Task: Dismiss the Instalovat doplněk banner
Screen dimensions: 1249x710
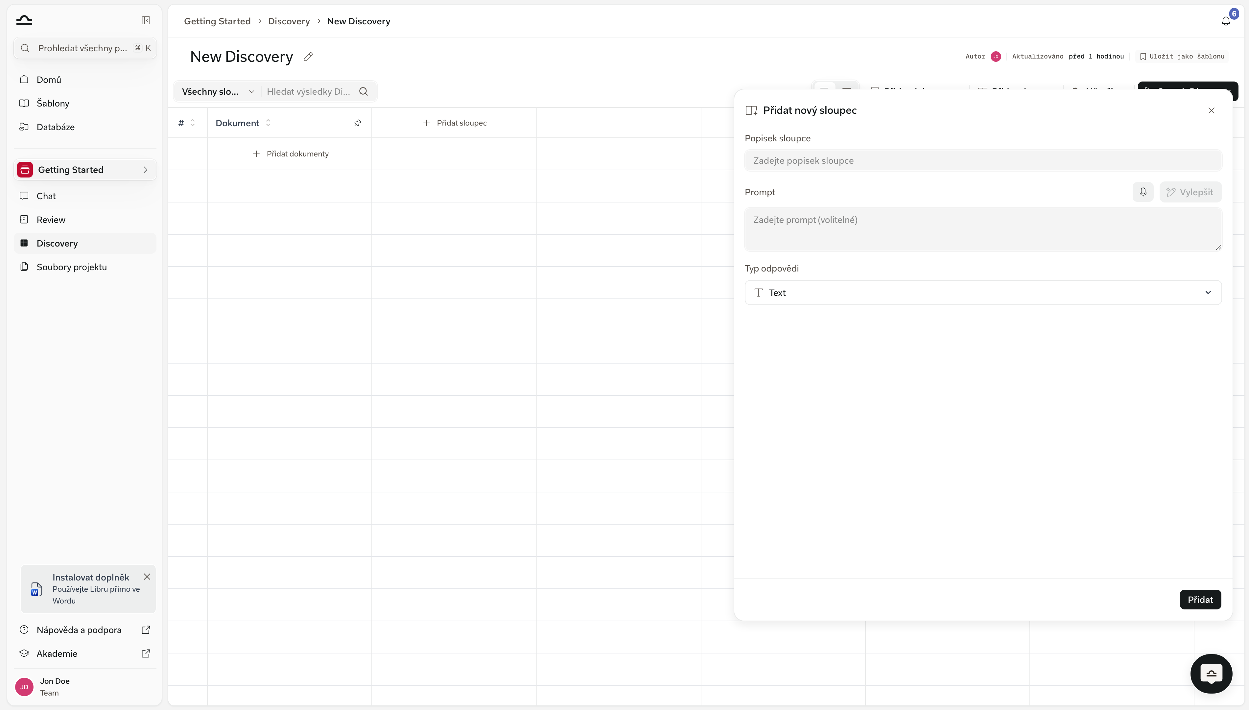Action: point(147,577)
